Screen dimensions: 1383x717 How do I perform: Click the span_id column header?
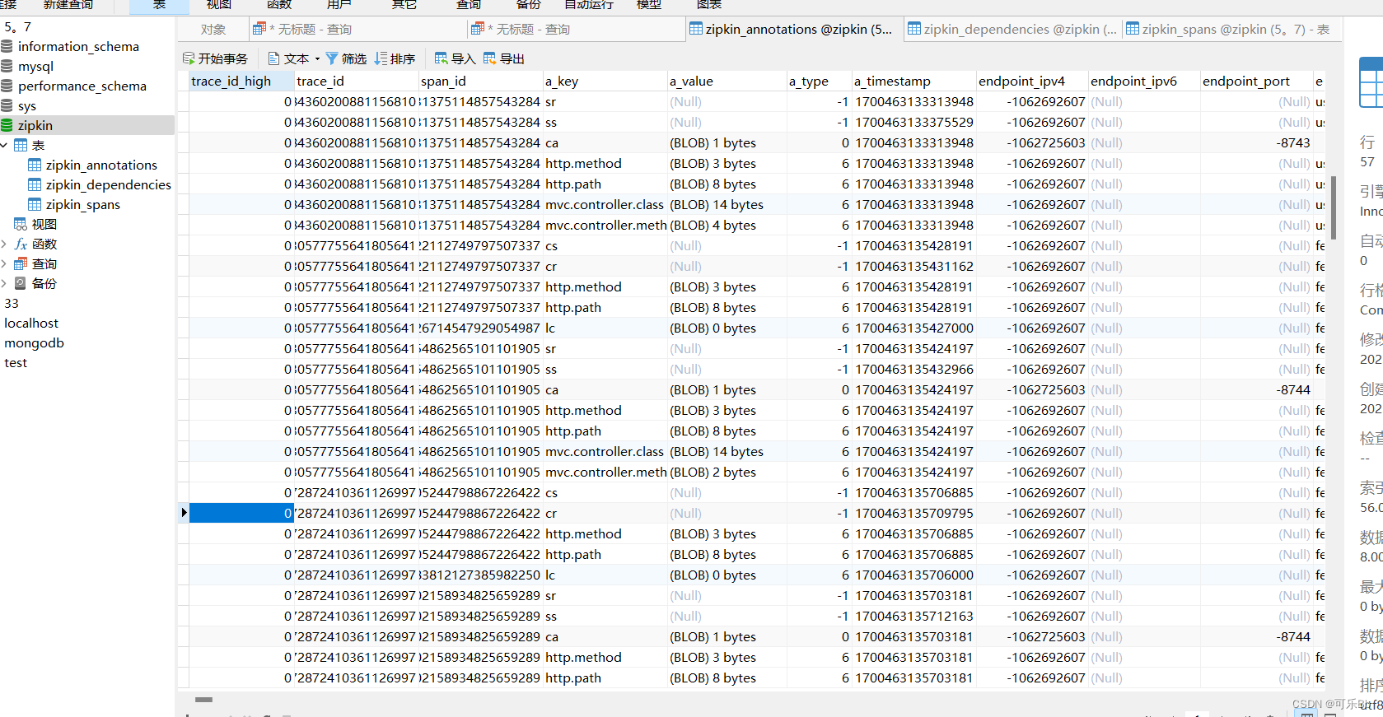tap(480, 81)
